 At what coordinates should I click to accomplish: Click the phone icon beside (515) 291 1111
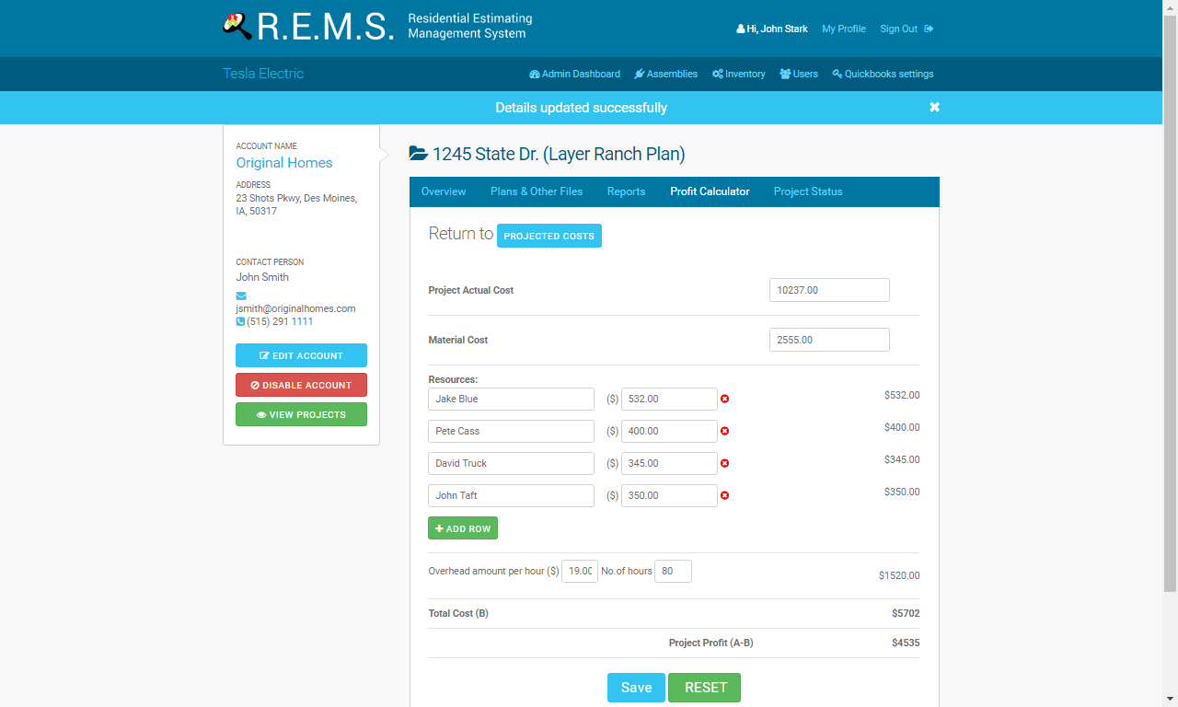click(x=239, y=321)
